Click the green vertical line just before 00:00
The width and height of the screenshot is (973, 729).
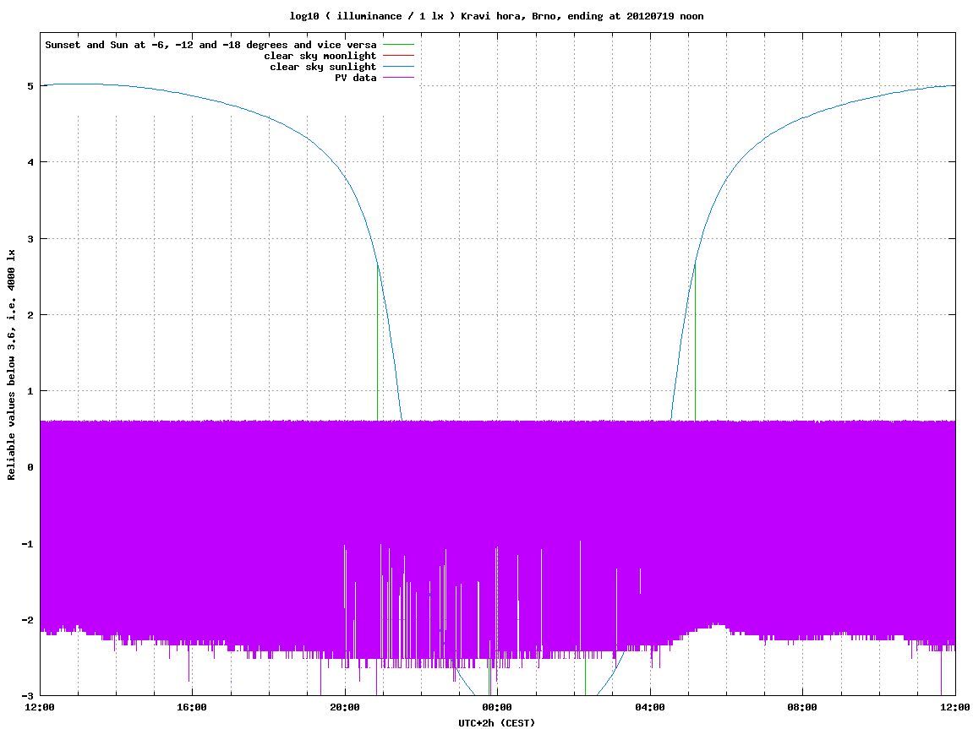coord(489,677)
